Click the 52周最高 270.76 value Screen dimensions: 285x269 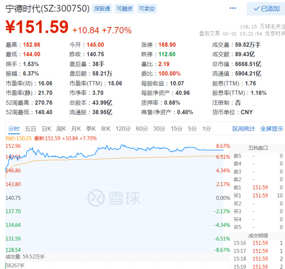tap(44, 103)
